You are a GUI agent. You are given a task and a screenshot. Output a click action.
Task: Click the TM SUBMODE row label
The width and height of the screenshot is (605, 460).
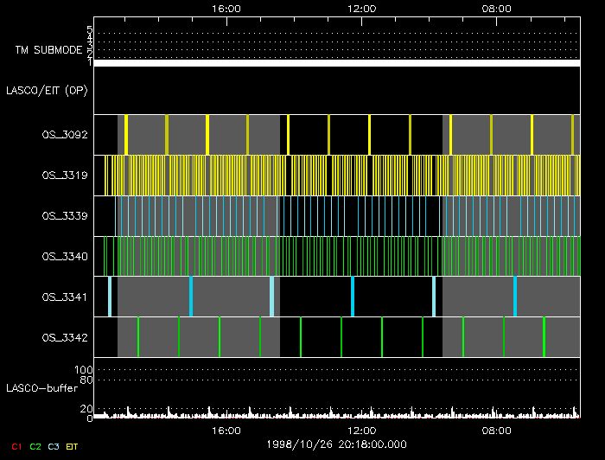(47, 50)
